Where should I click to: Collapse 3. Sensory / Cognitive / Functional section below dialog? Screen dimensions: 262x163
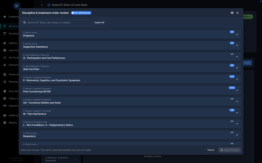[x=75, y=159]
